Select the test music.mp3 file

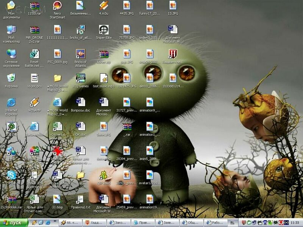[x=103, y=78]
